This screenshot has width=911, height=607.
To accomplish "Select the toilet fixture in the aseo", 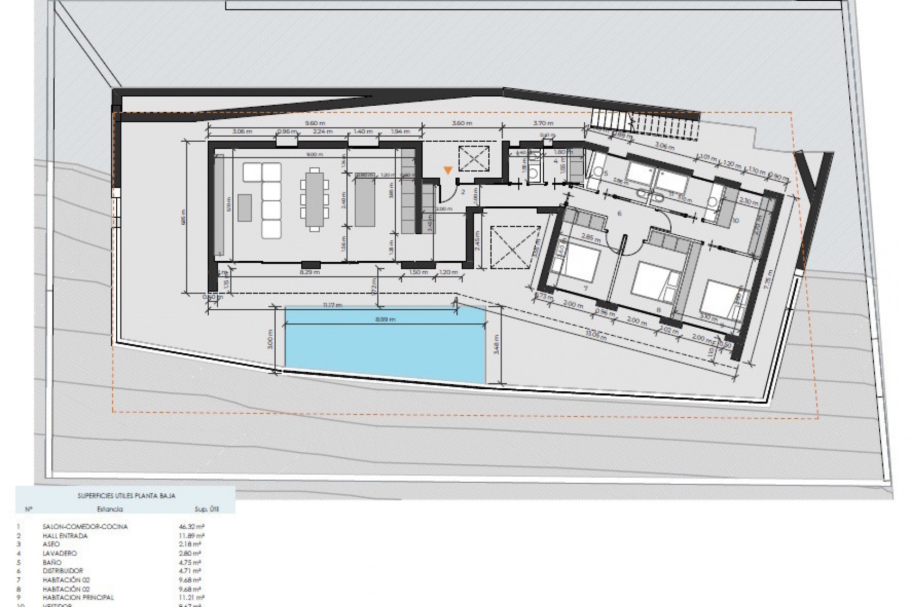I will pos(533,174).
